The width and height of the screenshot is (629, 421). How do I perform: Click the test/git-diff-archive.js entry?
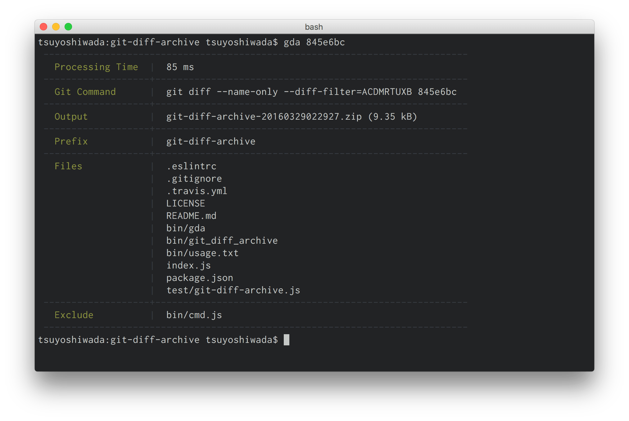pos(233,290)
